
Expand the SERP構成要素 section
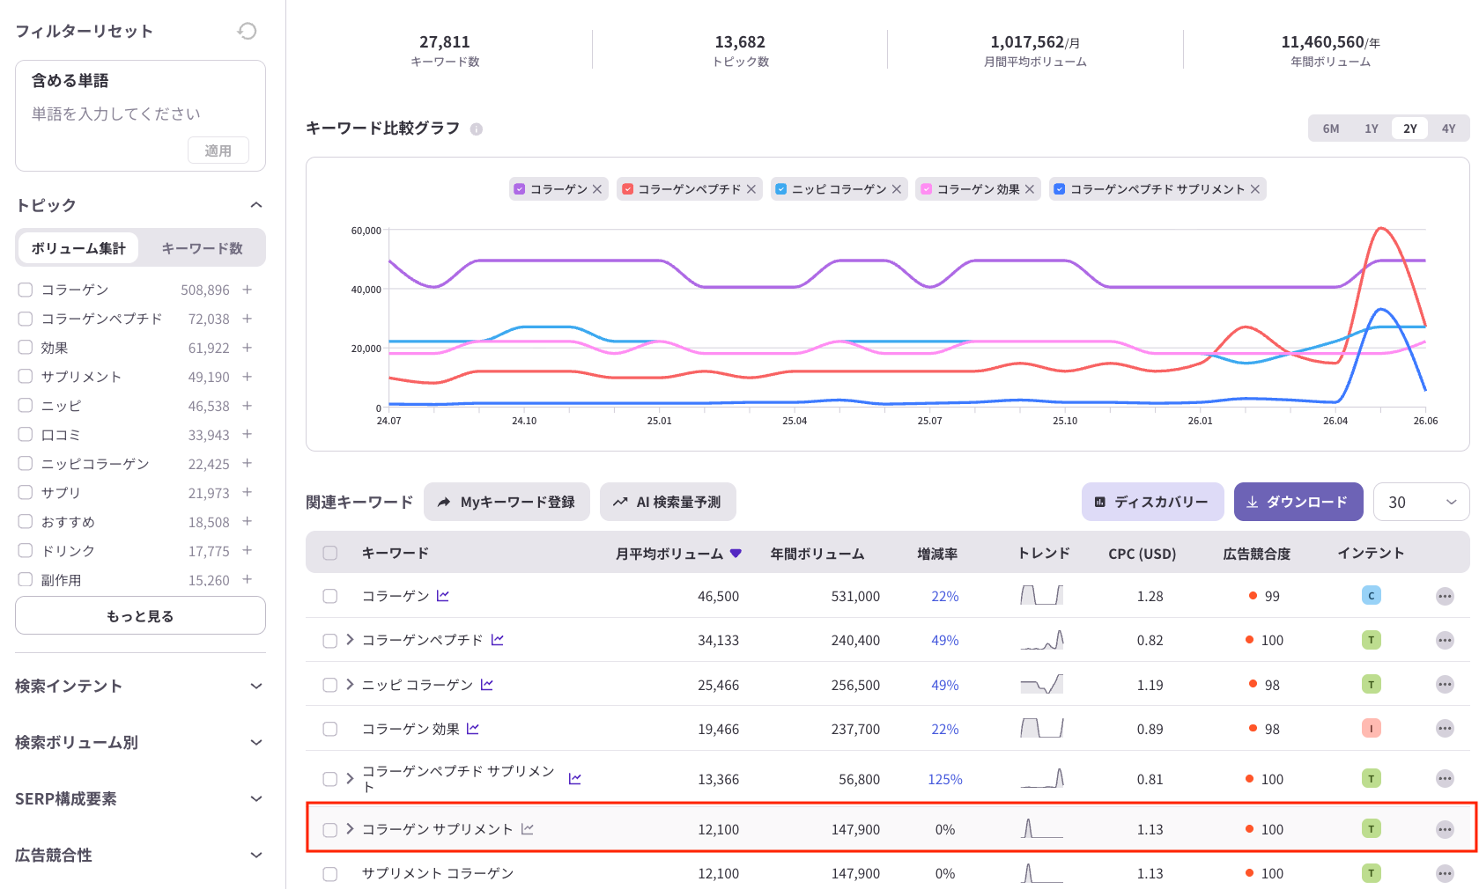point(256,798)
